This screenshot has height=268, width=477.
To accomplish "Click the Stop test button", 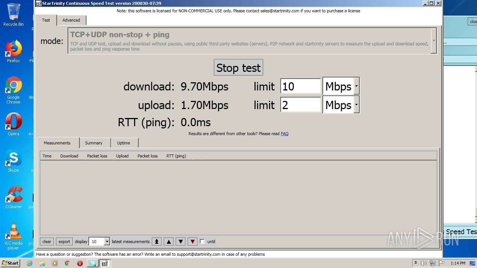I will (x=238, y=68).
